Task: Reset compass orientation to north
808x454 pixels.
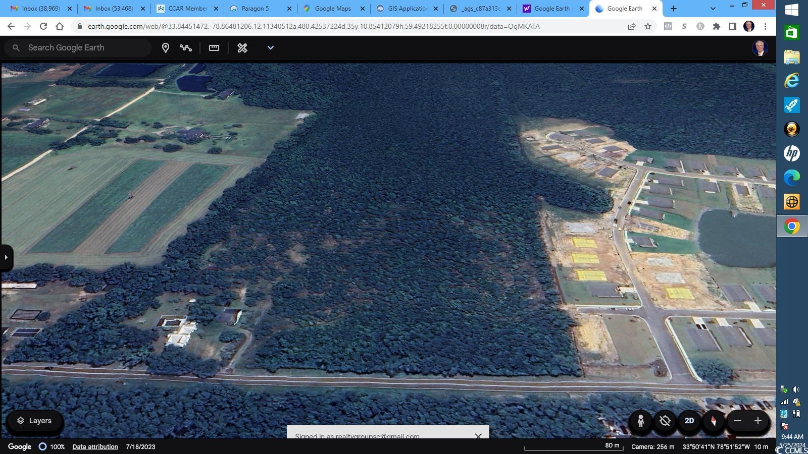Action: click(713, 420)
